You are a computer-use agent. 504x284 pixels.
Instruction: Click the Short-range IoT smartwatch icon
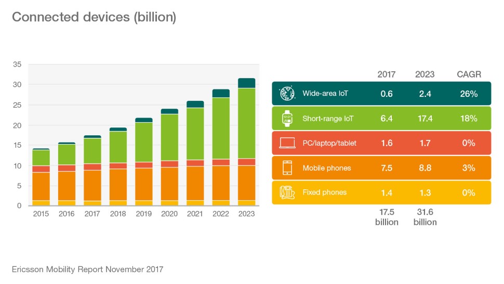click(x=287, y=119)
